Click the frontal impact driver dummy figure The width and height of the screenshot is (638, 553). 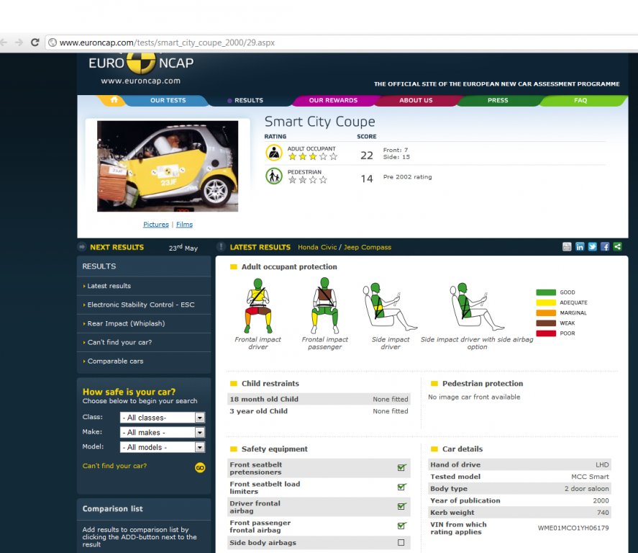258,305
